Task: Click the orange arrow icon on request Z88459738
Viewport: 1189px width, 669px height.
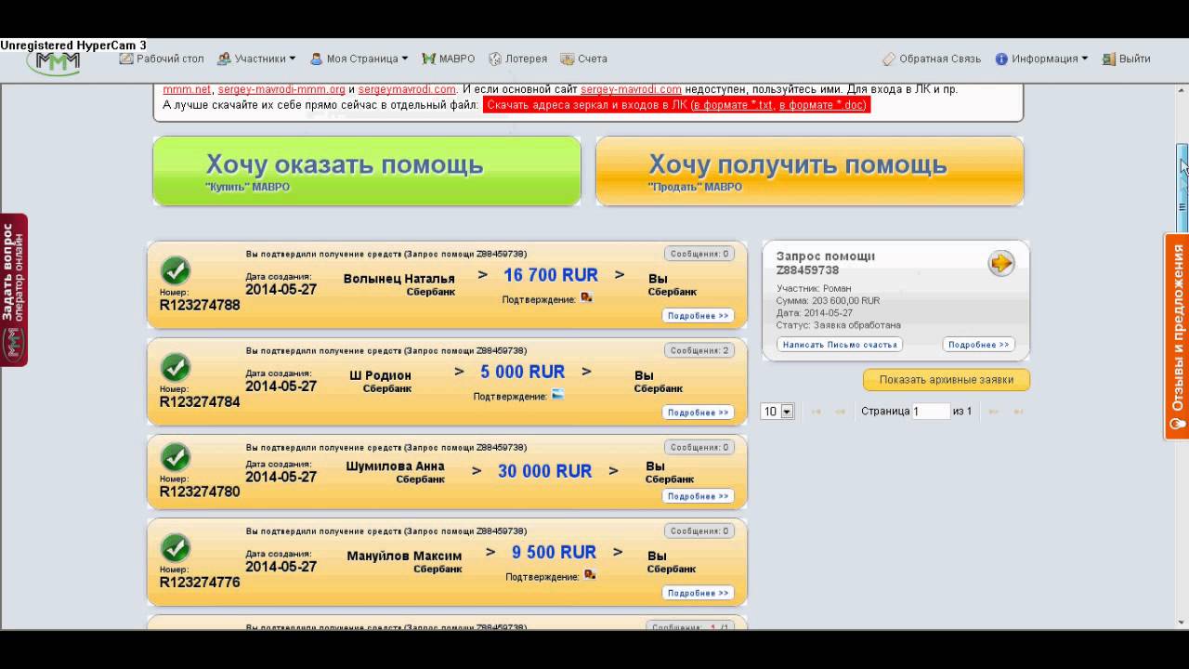Action: coord(1000,263)
